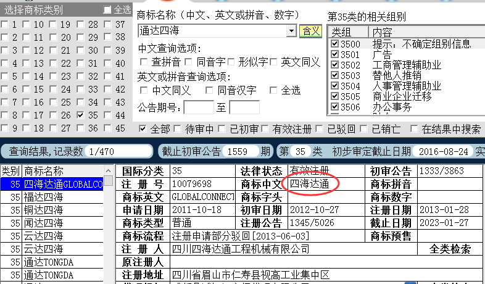Check the 全选 category checkbox

point(107,10)
